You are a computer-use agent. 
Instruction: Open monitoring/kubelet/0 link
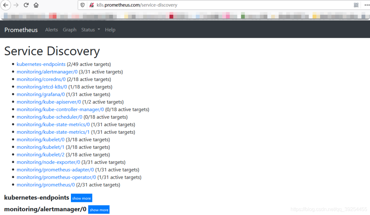click(40, 140)
